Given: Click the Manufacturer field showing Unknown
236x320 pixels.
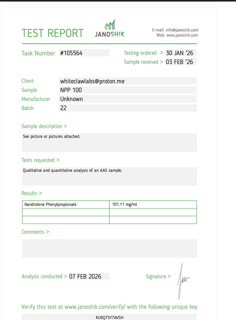Looking at the screenshot, I should click(x=128, y=99).
